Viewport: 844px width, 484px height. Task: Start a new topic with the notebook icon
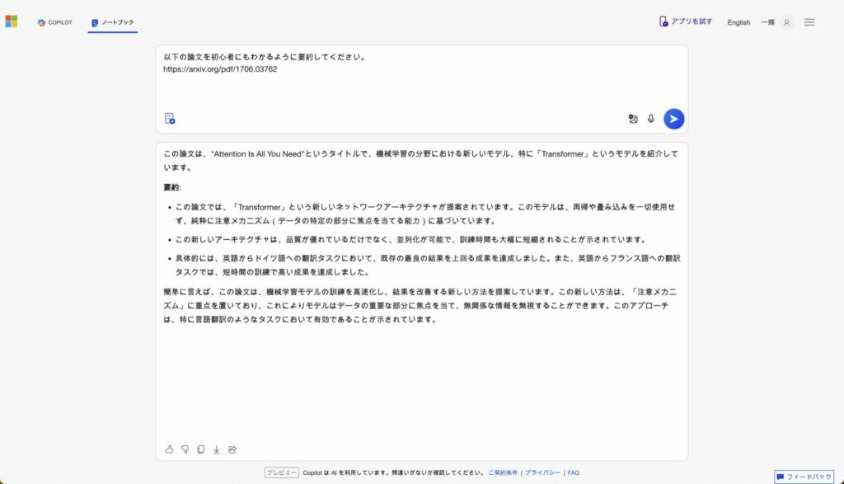tap(170, 119)
